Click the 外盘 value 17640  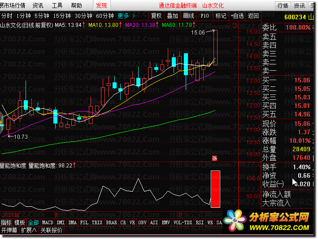(x=301, y=158)
